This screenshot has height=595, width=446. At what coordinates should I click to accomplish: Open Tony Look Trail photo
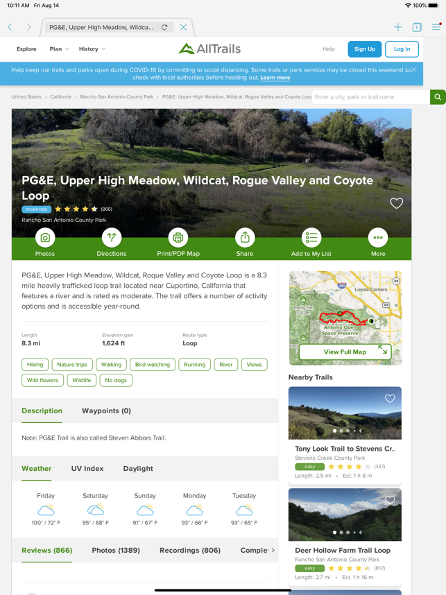click(x=345, y=413)
